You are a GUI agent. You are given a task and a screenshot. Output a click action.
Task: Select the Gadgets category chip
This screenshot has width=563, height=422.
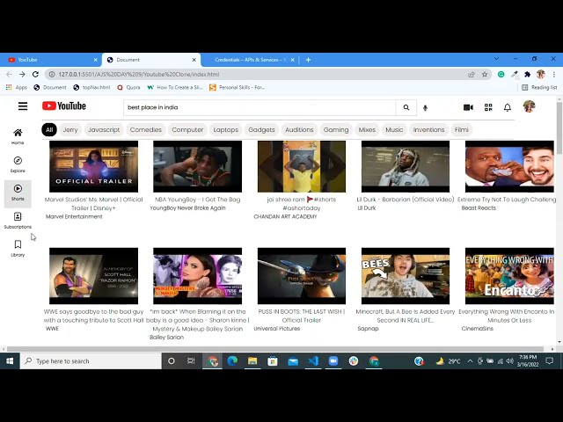(x=261, y=129)
